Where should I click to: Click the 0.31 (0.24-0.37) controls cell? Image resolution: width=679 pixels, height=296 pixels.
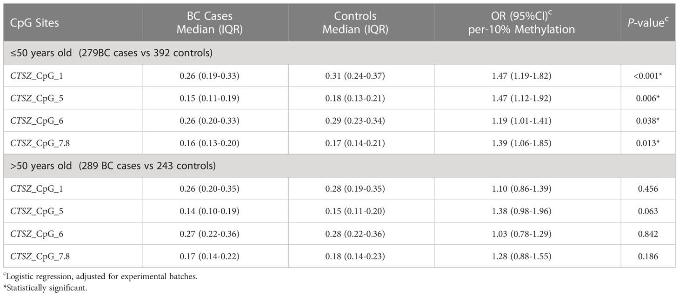(361, 76)
